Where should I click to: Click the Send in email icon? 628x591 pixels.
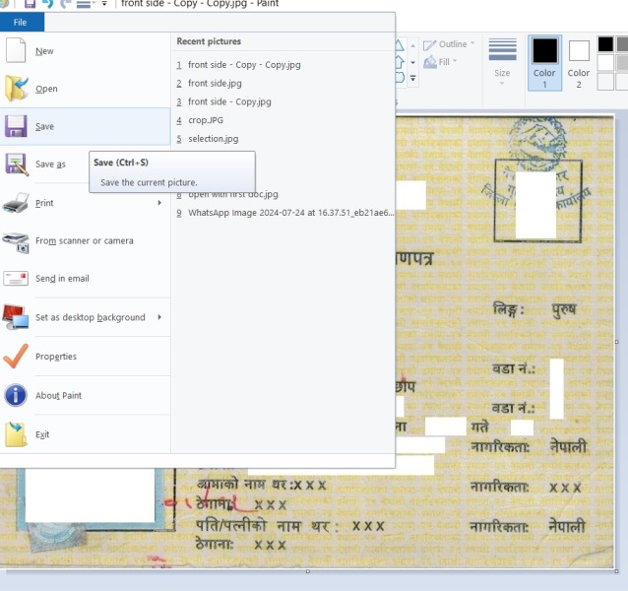point(16,279)
